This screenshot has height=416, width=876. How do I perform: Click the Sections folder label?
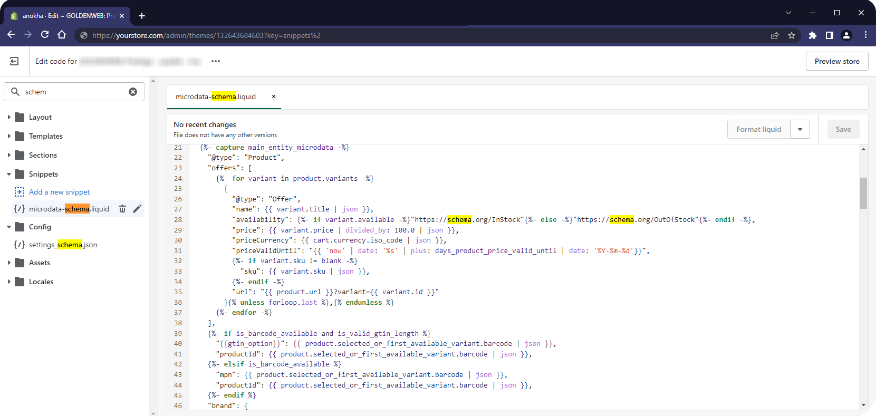coord(43,155)
